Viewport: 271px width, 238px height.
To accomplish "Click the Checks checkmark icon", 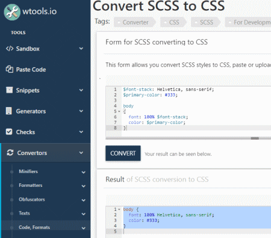I will tap(9, 132).
